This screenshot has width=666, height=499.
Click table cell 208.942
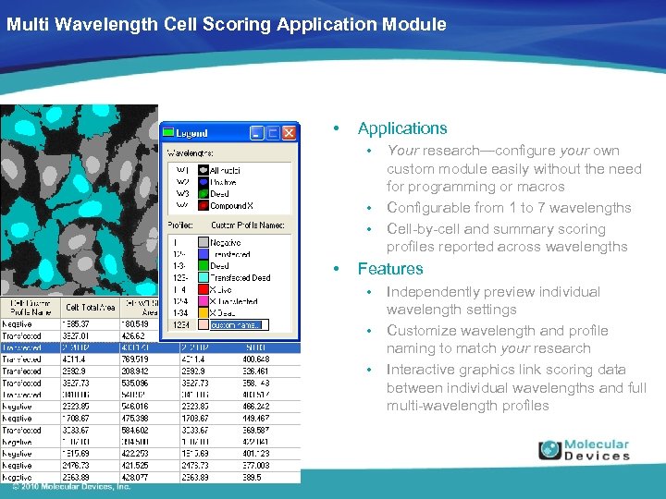135,371
